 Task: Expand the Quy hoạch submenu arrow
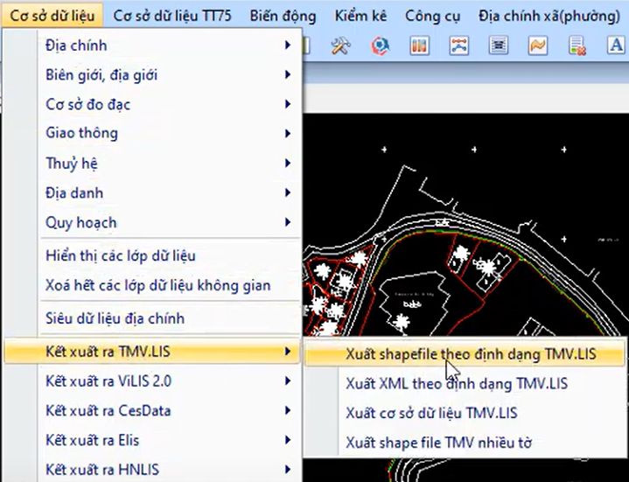tap(288, 222)
